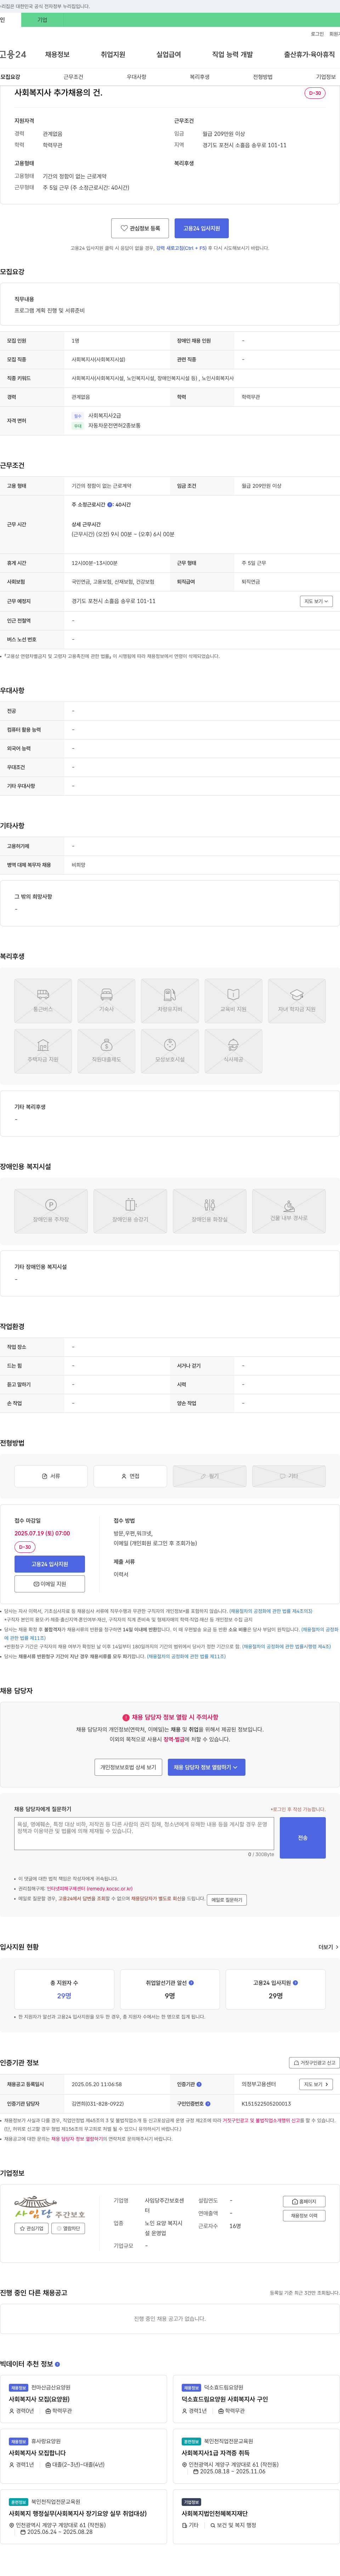The image size is (340, 2576).
Task: Expand 채용 담당자 정보 열람하기
Action: [x=206, y=1767]
